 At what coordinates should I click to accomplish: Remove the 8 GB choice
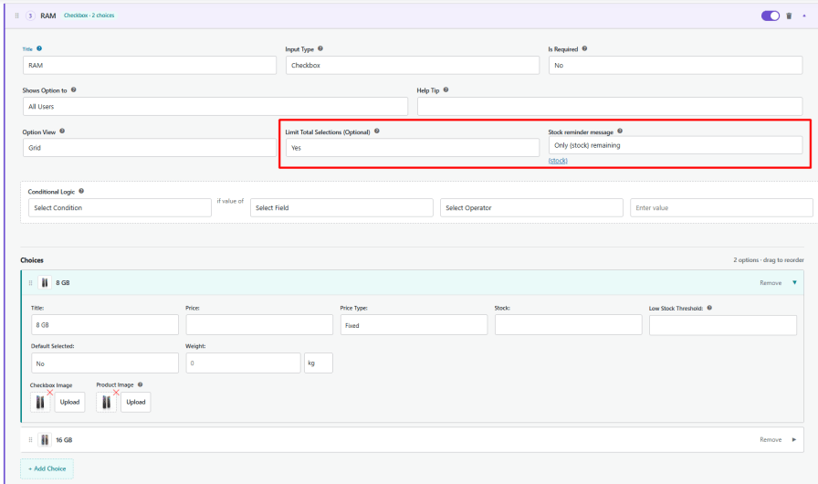click(x=771, y=283)
